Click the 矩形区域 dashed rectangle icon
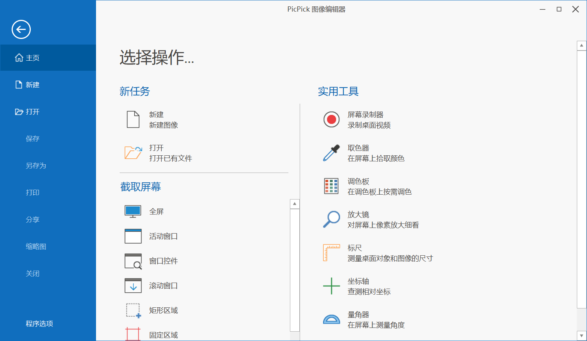This screenshot has width=587, height=341. coord(134,311)
